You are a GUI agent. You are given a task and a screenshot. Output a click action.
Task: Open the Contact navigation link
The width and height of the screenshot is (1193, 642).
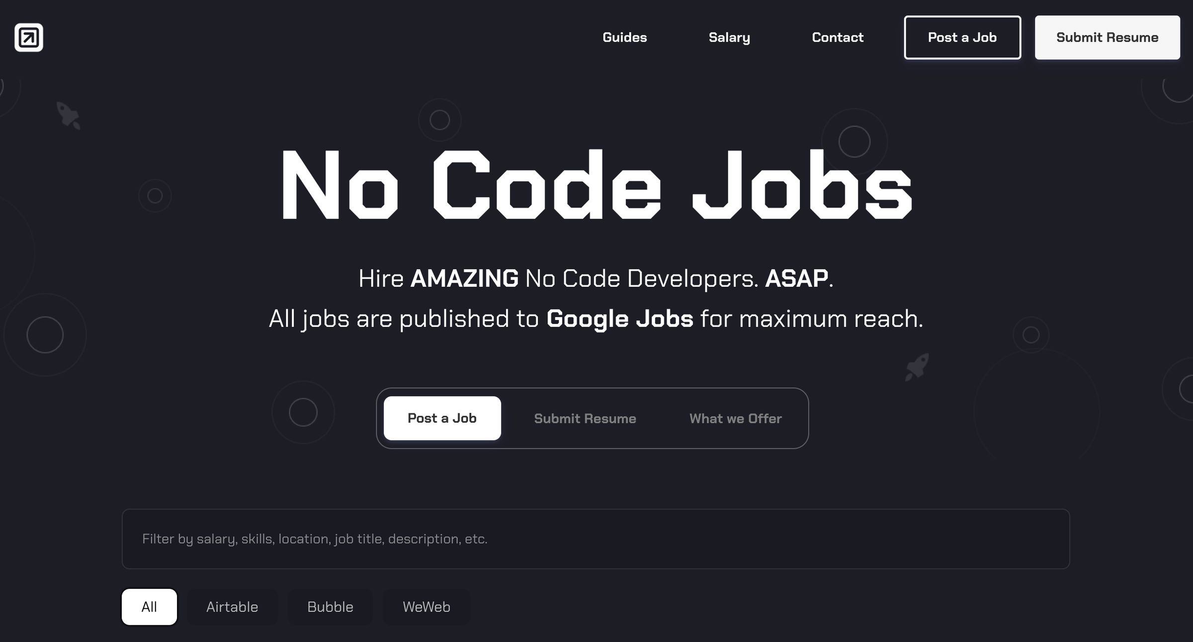(838, 37)
